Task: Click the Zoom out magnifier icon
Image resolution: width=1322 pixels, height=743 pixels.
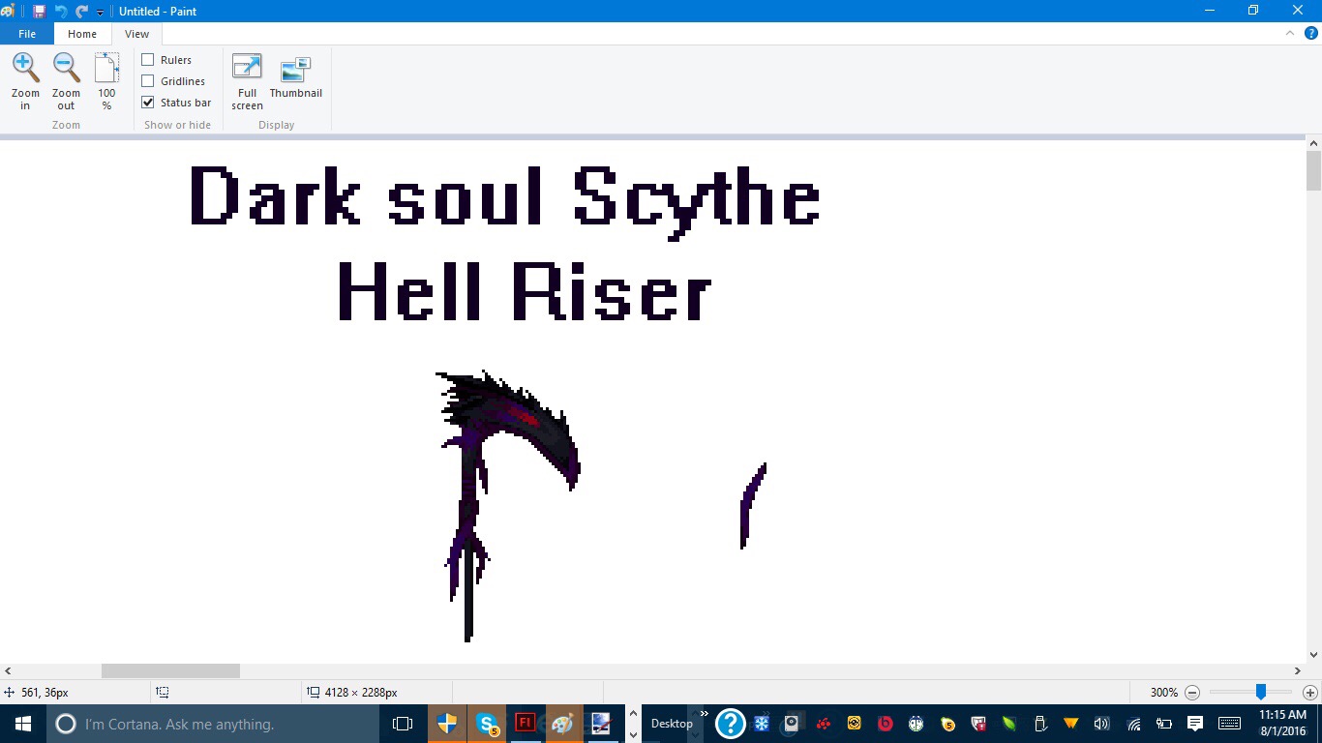Action: (x=66, y=69)
